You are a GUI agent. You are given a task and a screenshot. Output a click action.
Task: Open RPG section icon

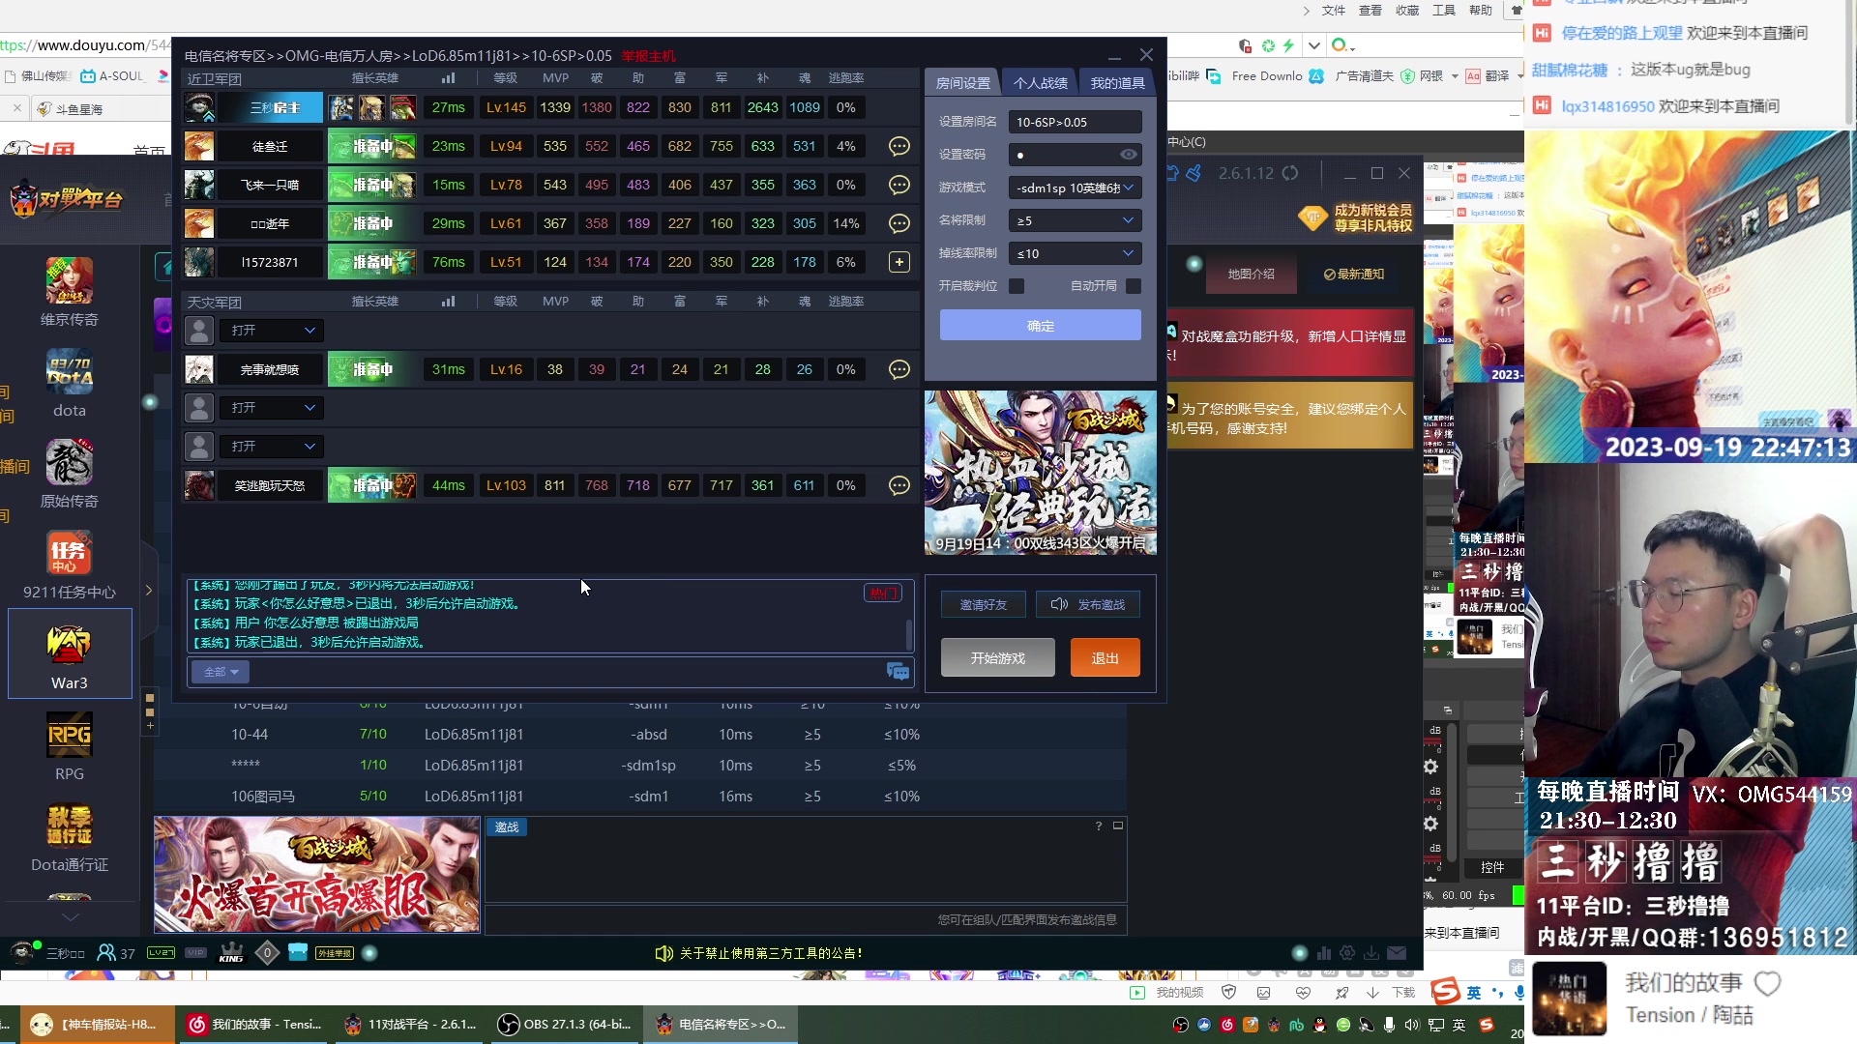tap(70, 746)
